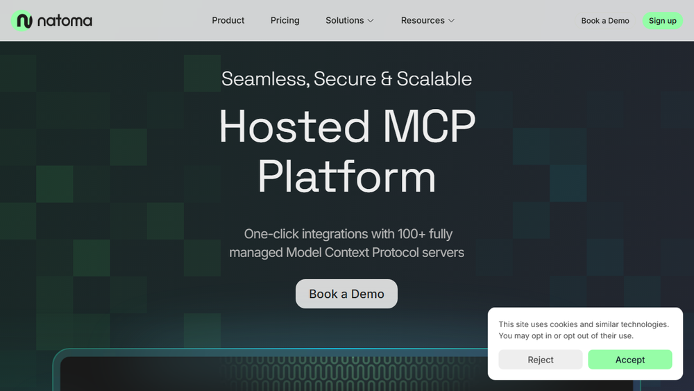
Task: Go to the Pricing page
Action: tap(285, 20)
